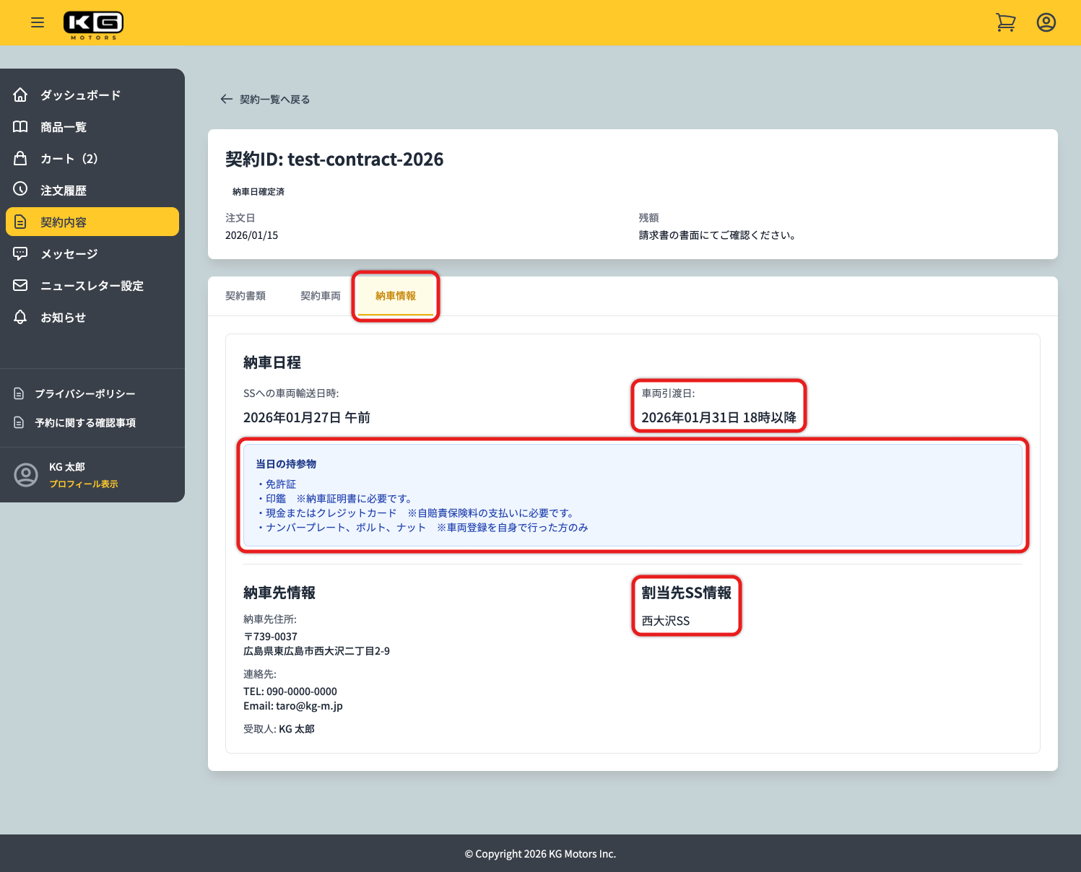Click the dashboard home icon

point(20,95)
